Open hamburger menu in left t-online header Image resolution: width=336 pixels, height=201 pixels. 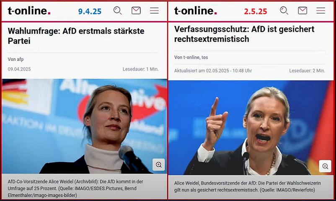(x=154, y=10)
